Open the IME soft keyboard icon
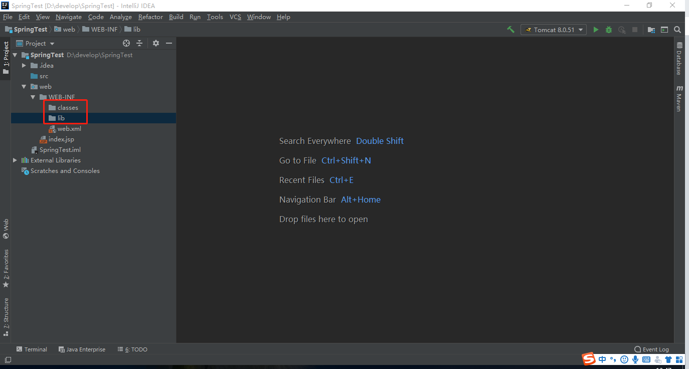This screenshot has width=689, height=369. 646,359
